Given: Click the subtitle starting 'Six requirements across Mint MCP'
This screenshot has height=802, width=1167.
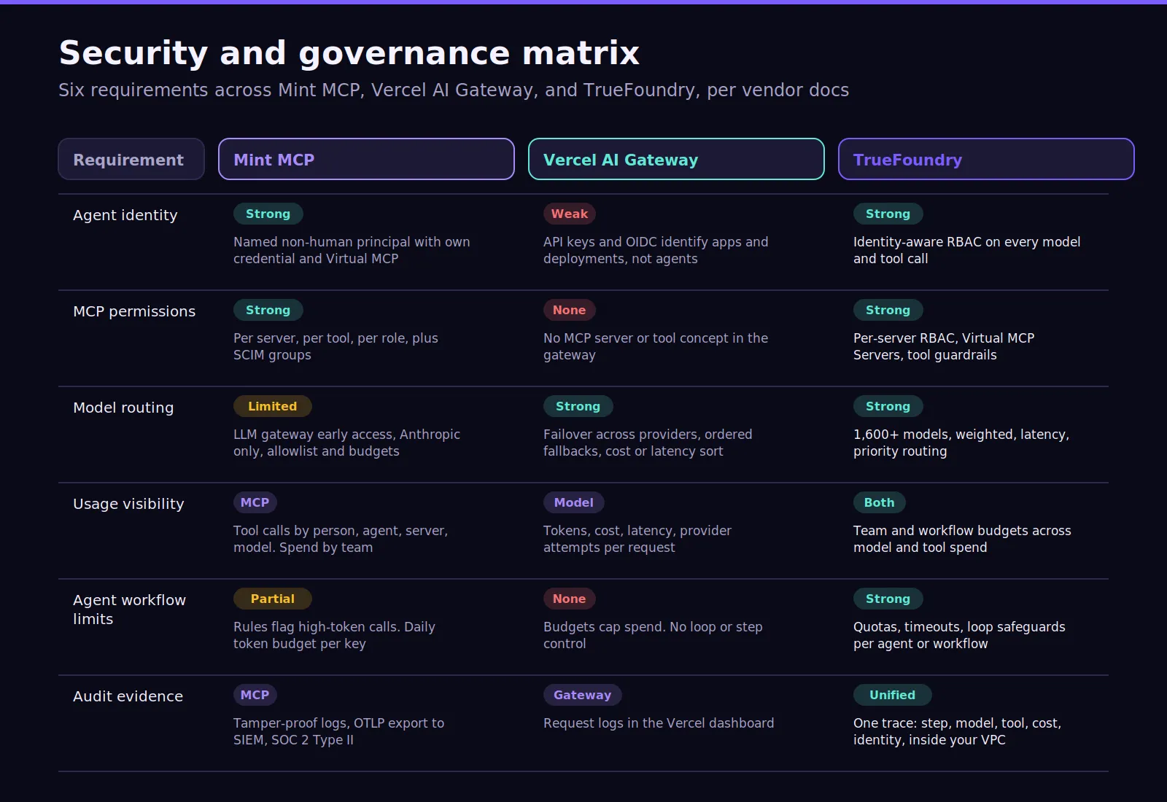Looking at the screenshot, I should click(x=454, y=90).
